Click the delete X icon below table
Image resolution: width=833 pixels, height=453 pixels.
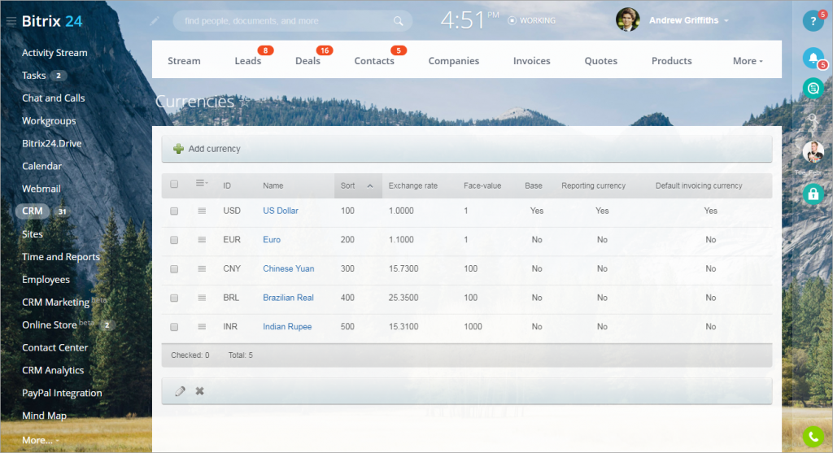click(x=200, y=391)
